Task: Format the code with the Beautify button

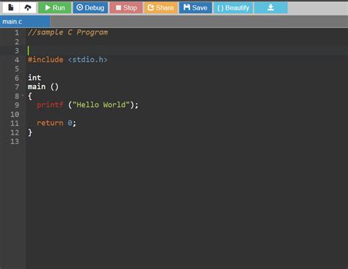Action: [233, 7]
